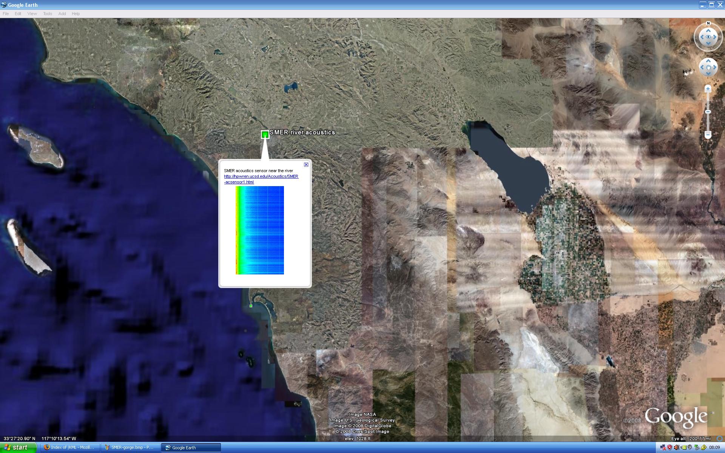Zoom in with the plus button
Image resolution: width=725 pixels, height=453 pixels.
(x=708, y=89)
